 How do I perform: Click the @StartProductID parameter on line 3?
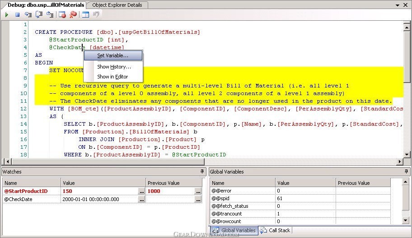pos(76,40)
